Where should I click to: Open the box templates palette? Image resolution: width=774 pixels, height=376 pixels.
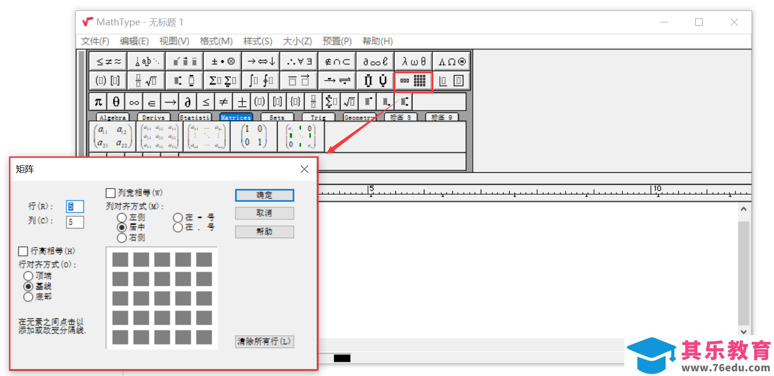452,81
